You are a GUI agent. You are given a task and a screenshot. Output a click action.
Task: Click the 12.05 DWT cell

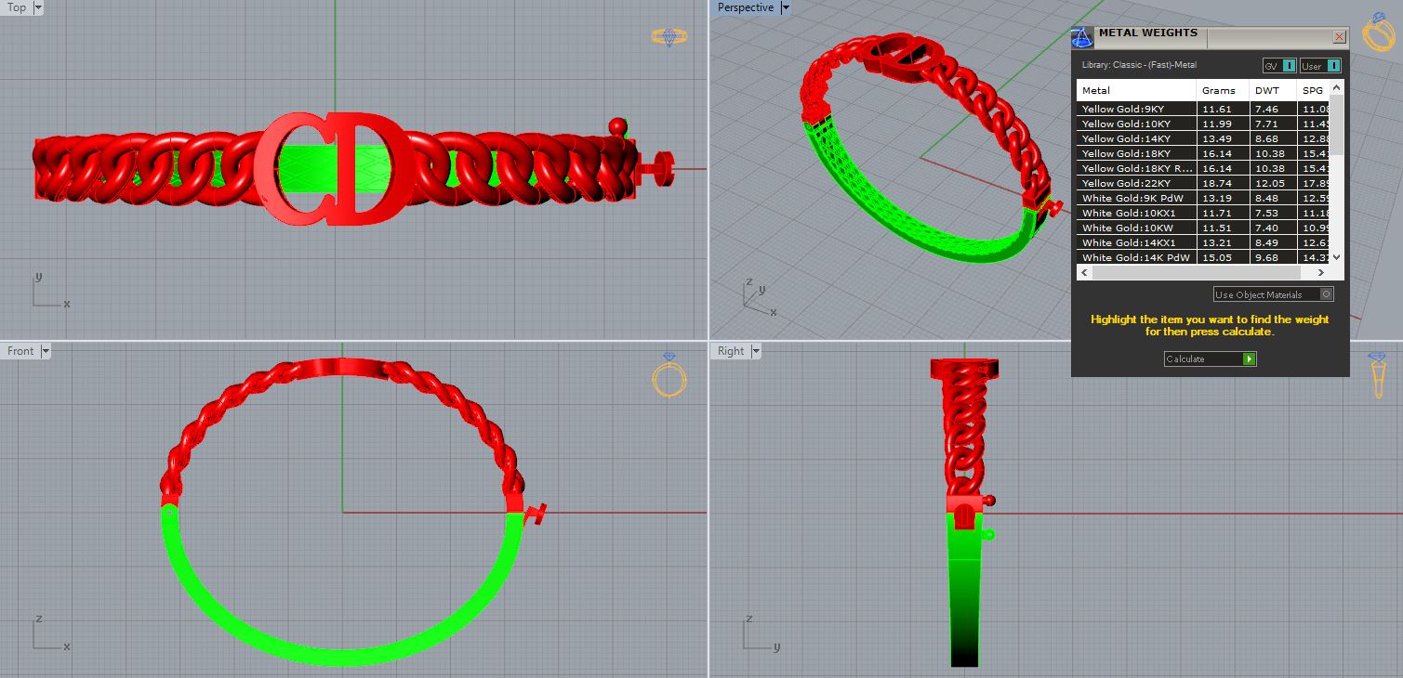(x=1272, y=183)
